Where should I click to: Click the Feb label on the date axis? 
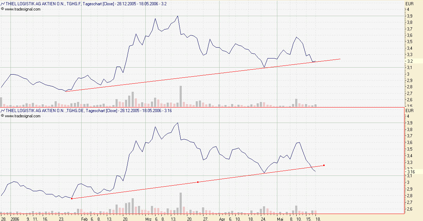click(x=84, y=218)
